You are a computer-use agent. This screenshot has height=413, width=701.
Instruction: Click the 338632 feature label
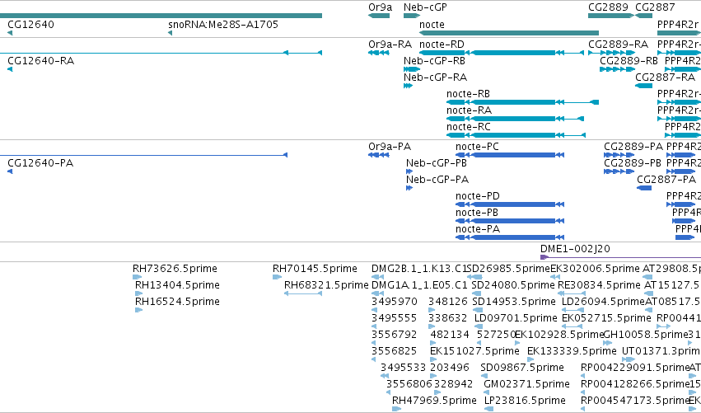point(447,318)
